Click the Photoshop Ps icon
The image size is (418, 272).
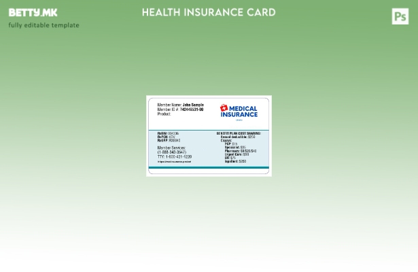pos(400,16)
